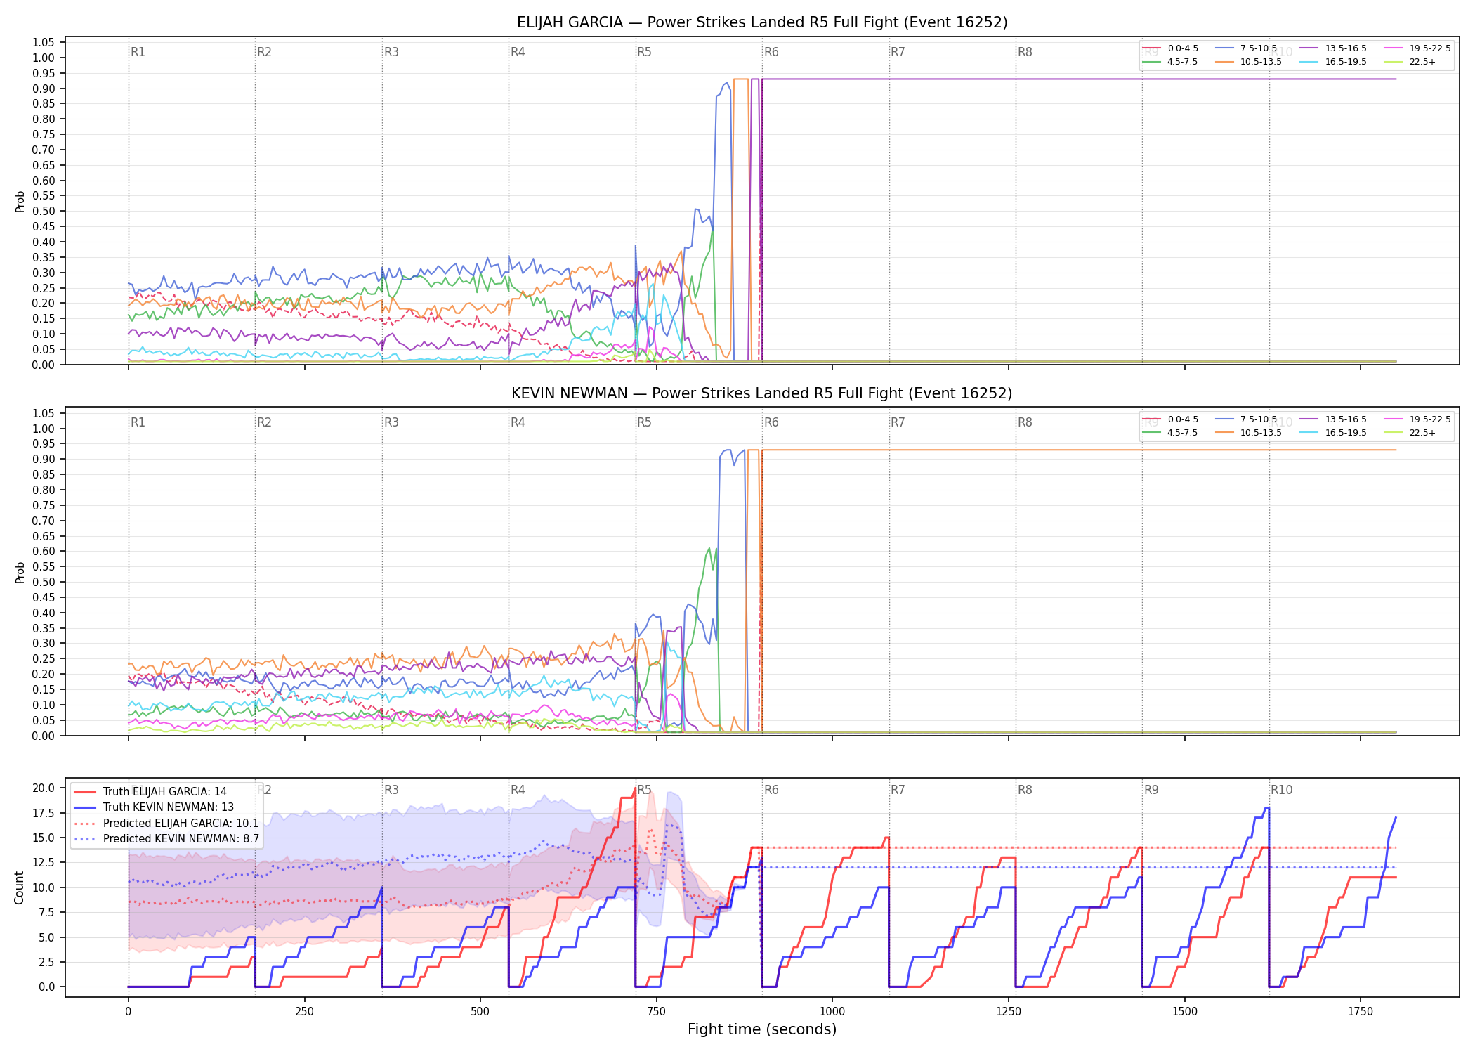Viewport: 1475px width, 1054px height.
Task: Click the ELIJAH GARCIA chart title
Action: pyautogui.click(x=762, y=22)
